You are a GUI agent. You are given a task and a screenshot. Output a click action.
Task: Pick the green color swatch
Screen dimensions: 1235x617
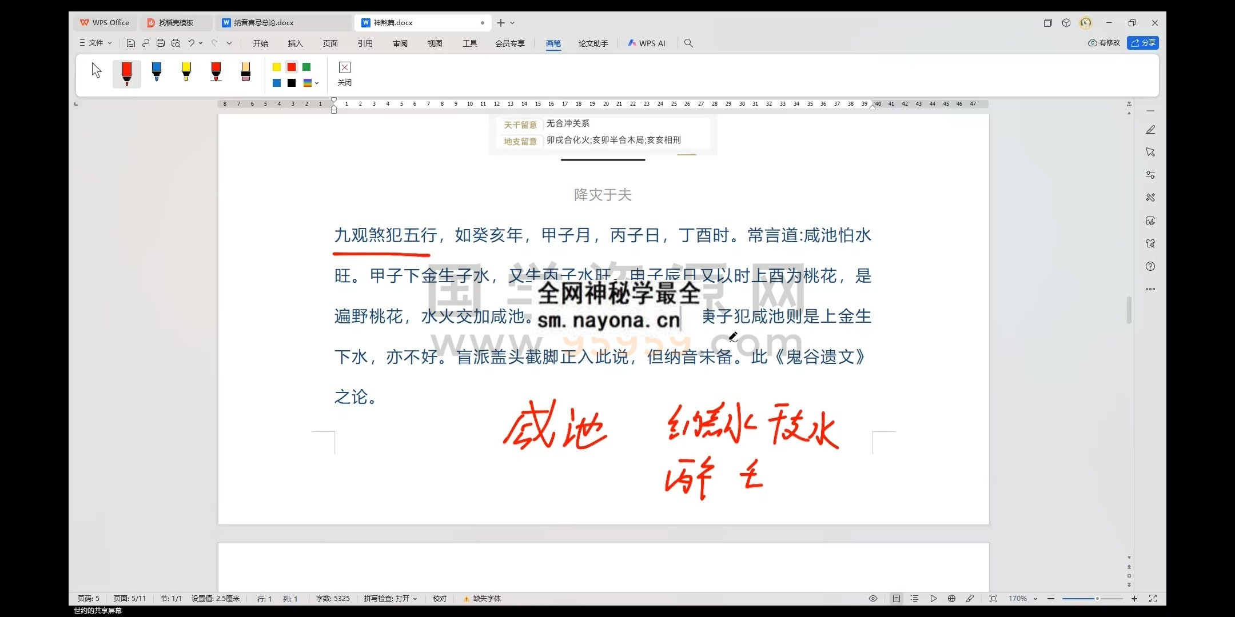click(306, 67)
